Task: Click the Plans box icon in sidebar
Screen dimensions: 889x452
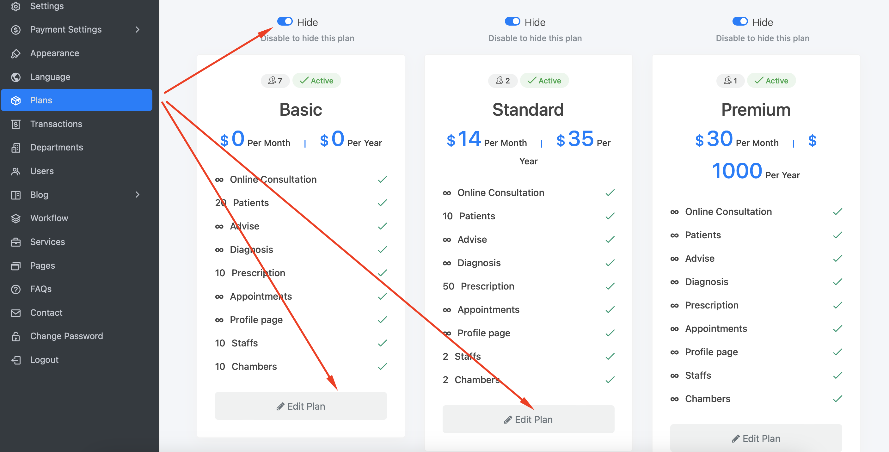Action: point(16,101)
